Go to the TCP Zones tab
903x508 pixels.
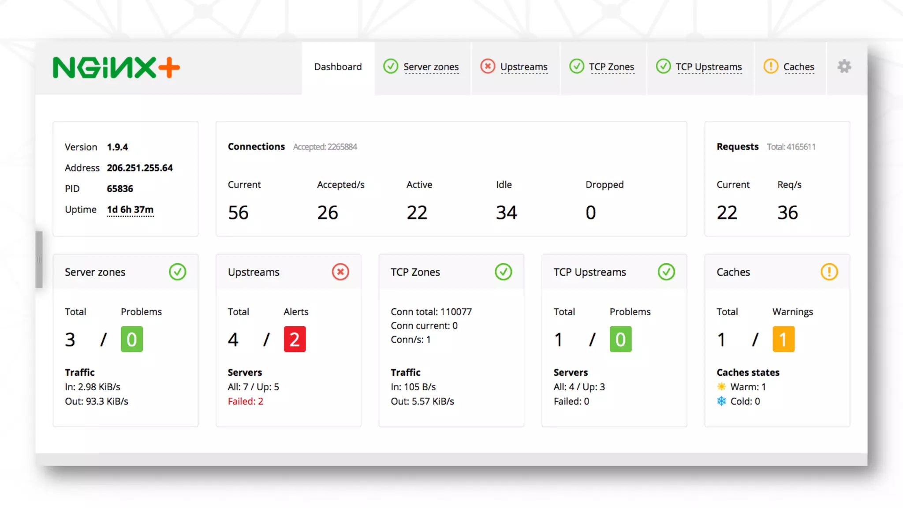[x=611, y=67]
